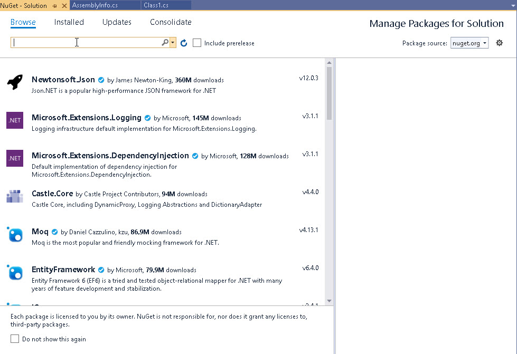Click the EntityFramework package icon

point(15,272)
